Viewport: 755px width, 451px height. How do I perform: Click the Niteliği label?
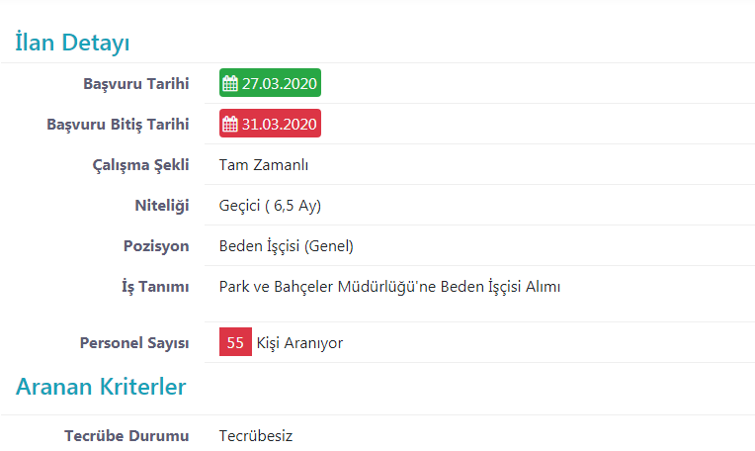click(162, 206)
